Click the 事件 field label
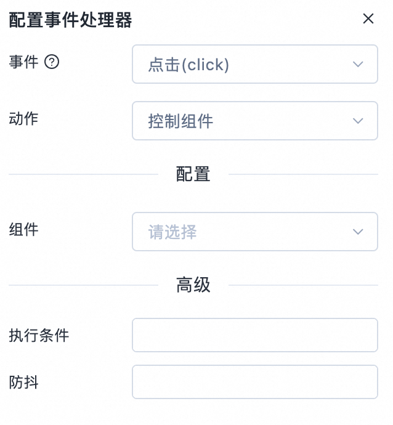 coord(23,62)
